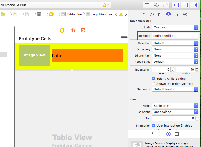Click the jump bar warning icon
This screenshot has height=147, width=201.
(x=121, y=14)
